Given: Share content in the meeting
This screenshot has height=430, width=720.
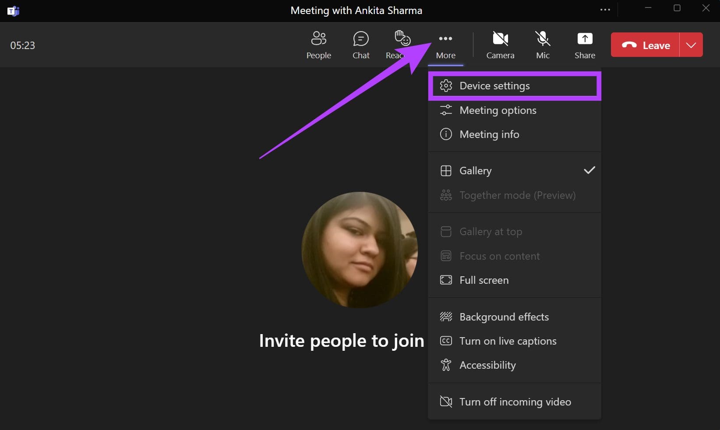Looking at the screenshot, I should tap(585, 45).
